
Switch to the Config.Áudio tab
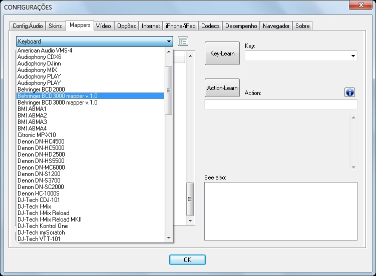coord(28,26)
